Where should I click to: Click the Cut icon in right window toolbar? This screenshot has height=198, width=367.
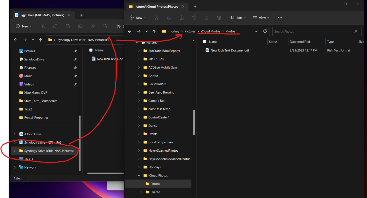pos(157,18)
